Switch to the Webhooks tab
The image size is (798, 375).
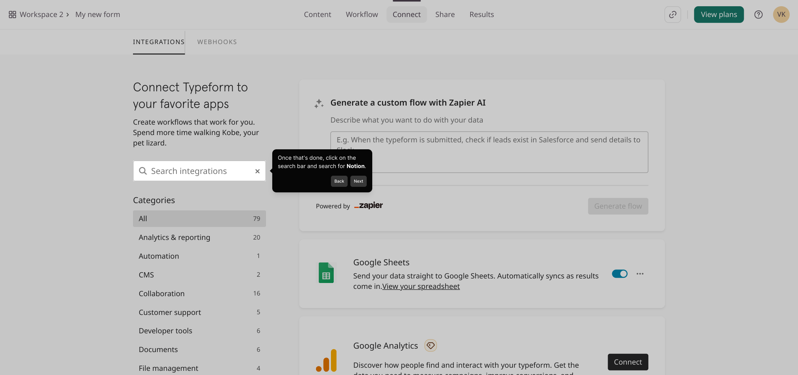217,42
